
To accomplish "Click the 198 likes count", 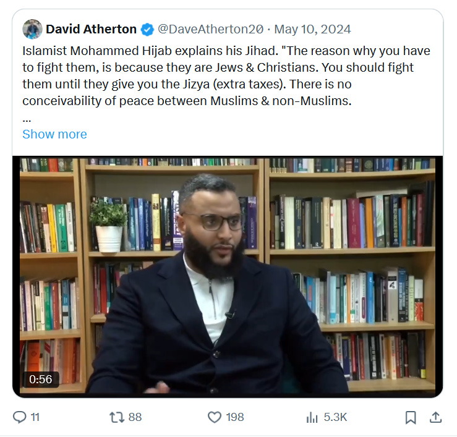I will pos(235,417).
